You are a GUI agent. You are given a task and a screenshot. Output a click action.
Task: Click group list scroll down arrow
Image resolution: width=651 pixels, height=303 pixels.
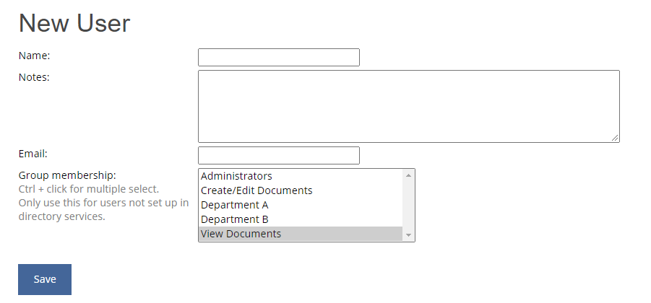[408, 235]
